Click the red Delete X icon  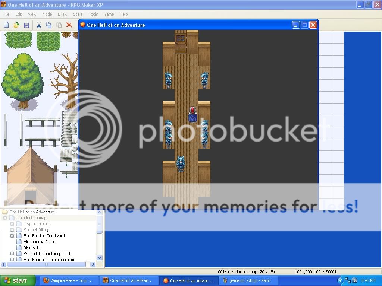pyautogui.click(x=69, y=25)
